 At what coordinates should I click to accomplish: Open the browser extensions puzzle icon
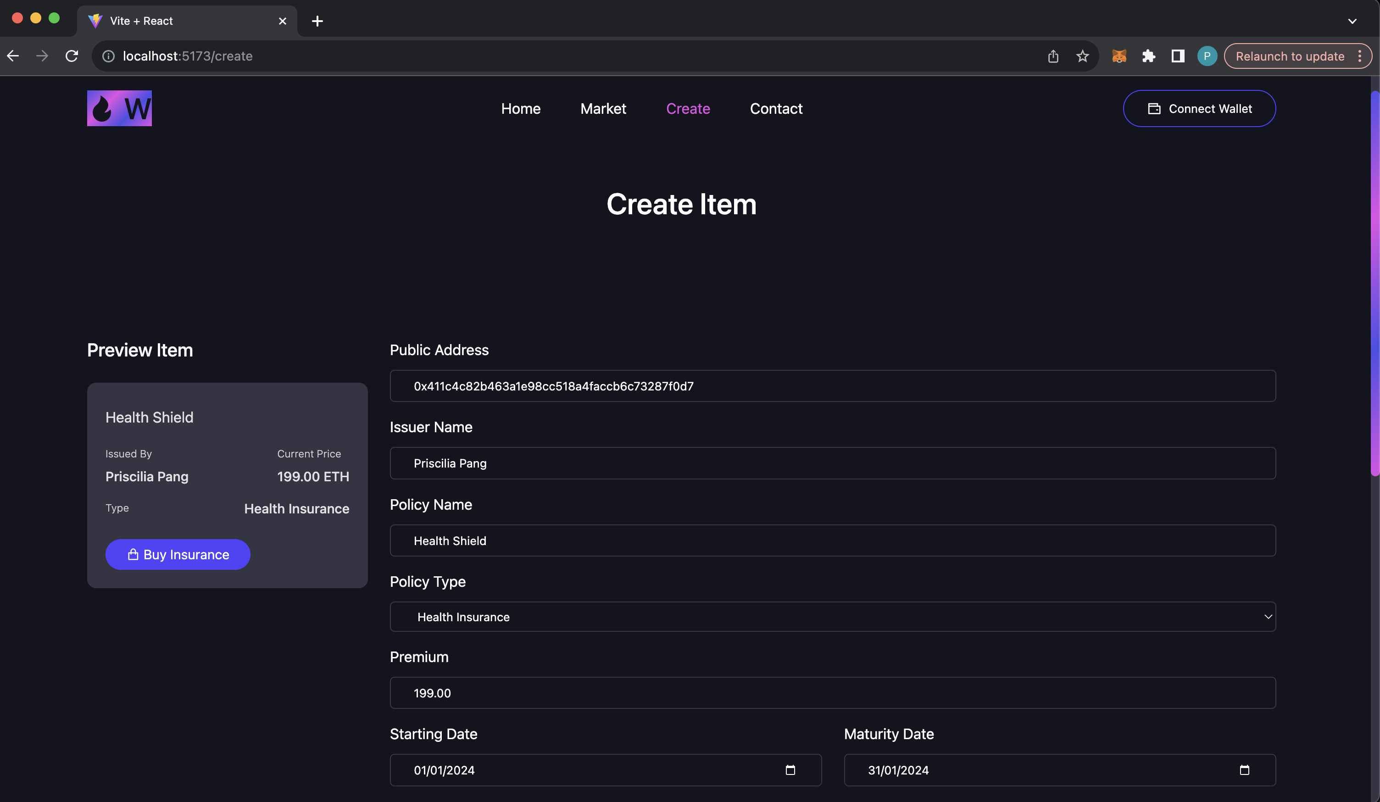point(1148,56)
